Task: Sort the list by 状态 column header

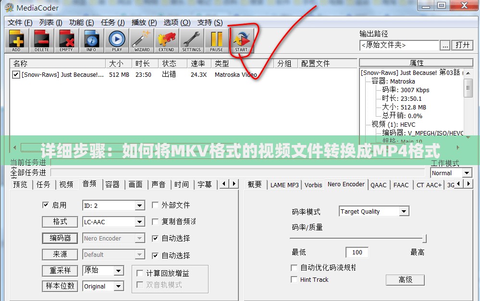Action: pos(172,64)
